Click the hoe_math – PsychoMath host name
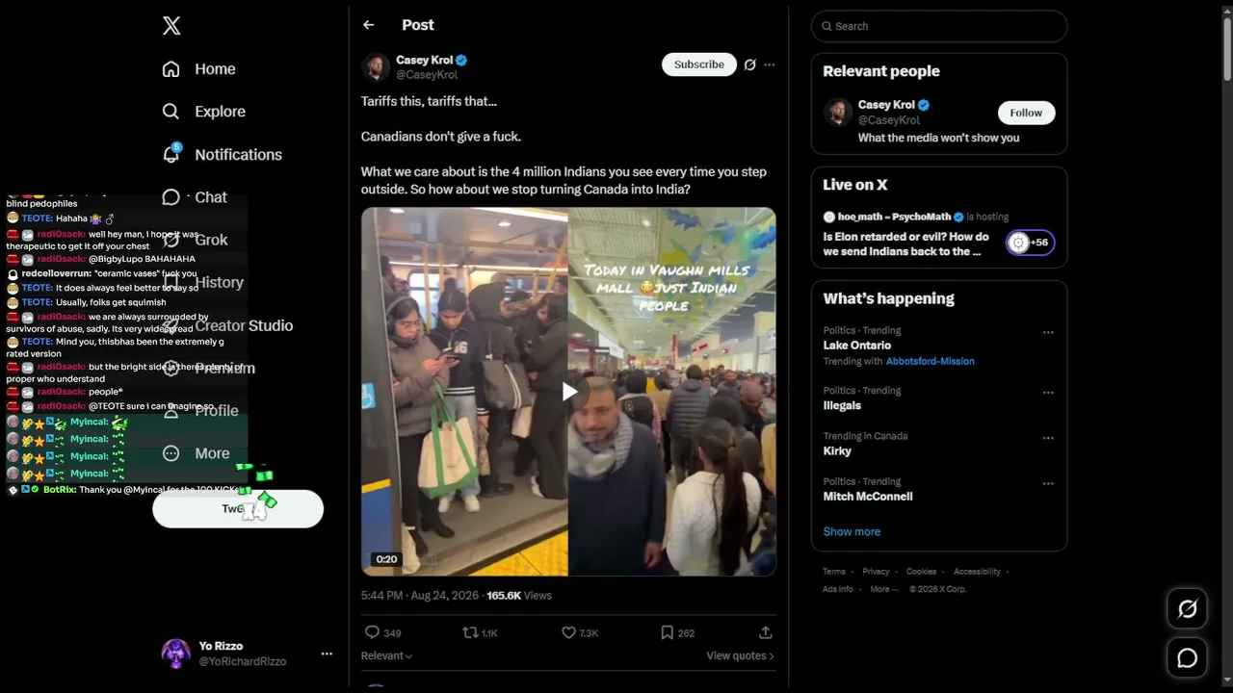Viewport: 1233px width, 693px height. click(x=895, y=217)
